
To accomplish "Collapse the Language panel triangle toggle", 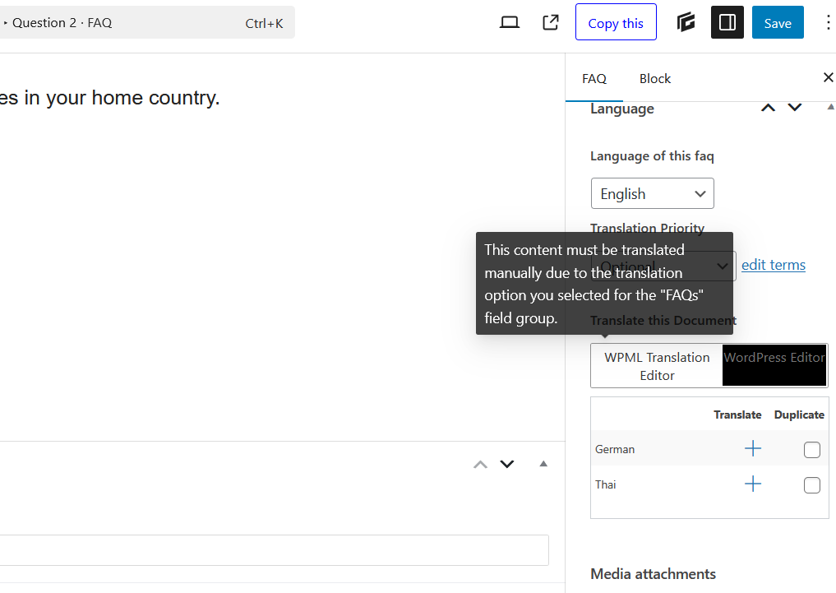I will coord(830,108).
